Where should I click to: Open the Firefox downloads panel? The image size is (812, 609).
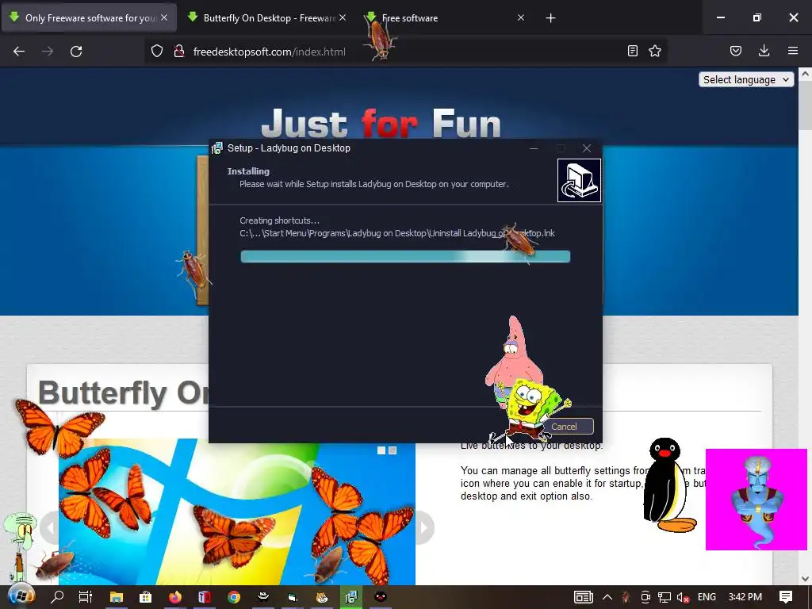[x=764, y=51]
